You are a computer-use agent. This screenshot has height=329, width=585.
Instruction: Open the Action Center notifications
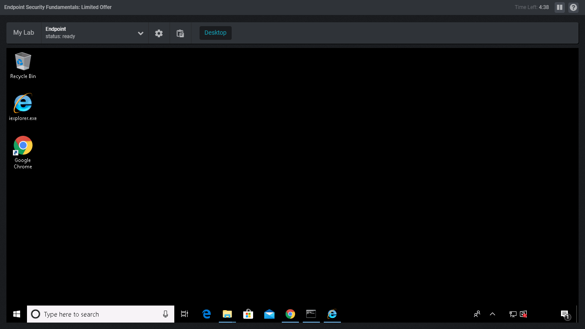click(565, 314)
